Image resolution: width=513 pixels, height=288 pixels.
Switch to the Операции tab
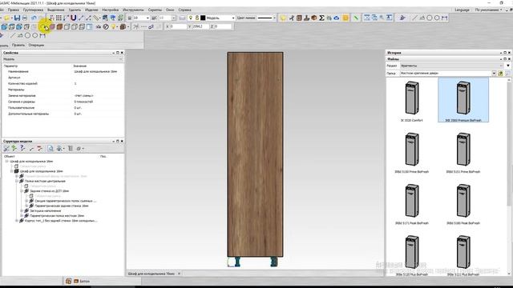pos(36,45)
